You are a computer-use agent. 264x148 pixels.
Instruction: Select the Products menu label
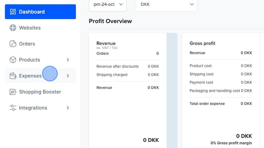pos(30,60)
